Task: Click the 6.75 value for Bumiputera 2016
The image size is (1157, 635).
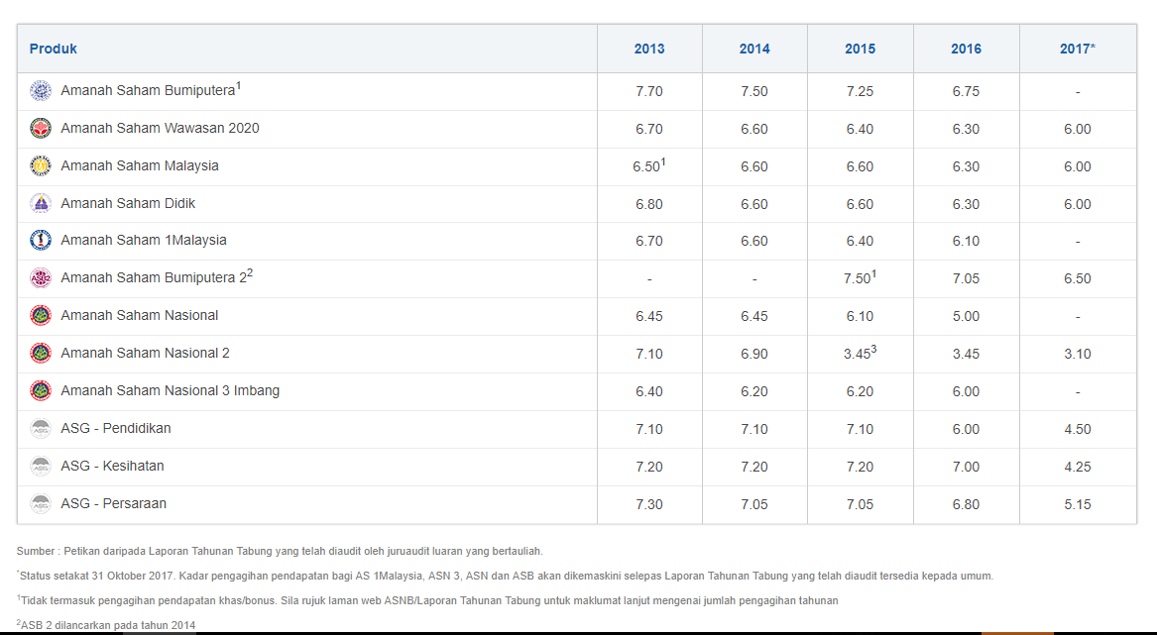Action: [x=966, y=91]
